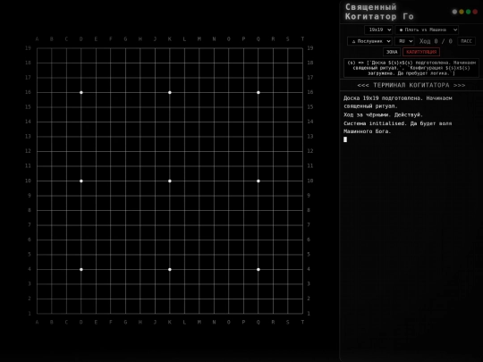Place a stone on star point Q4

click(x=258, y=269)
